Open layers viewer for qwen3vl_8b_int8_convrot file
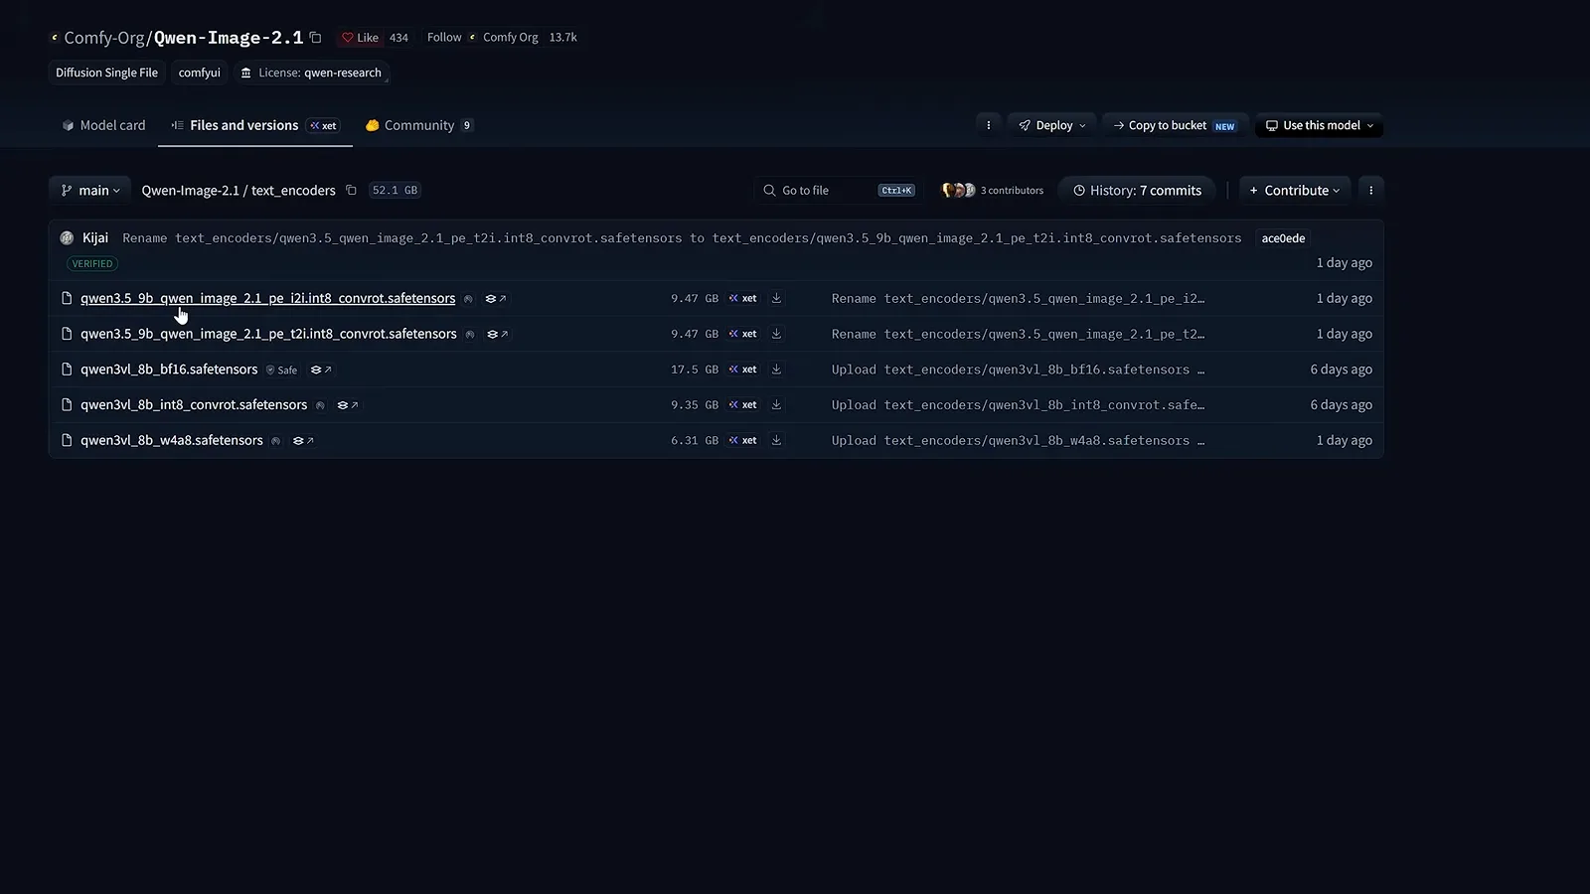This screenshot has height=894, width=1590. pyautogui.click(x=348, y=405)
